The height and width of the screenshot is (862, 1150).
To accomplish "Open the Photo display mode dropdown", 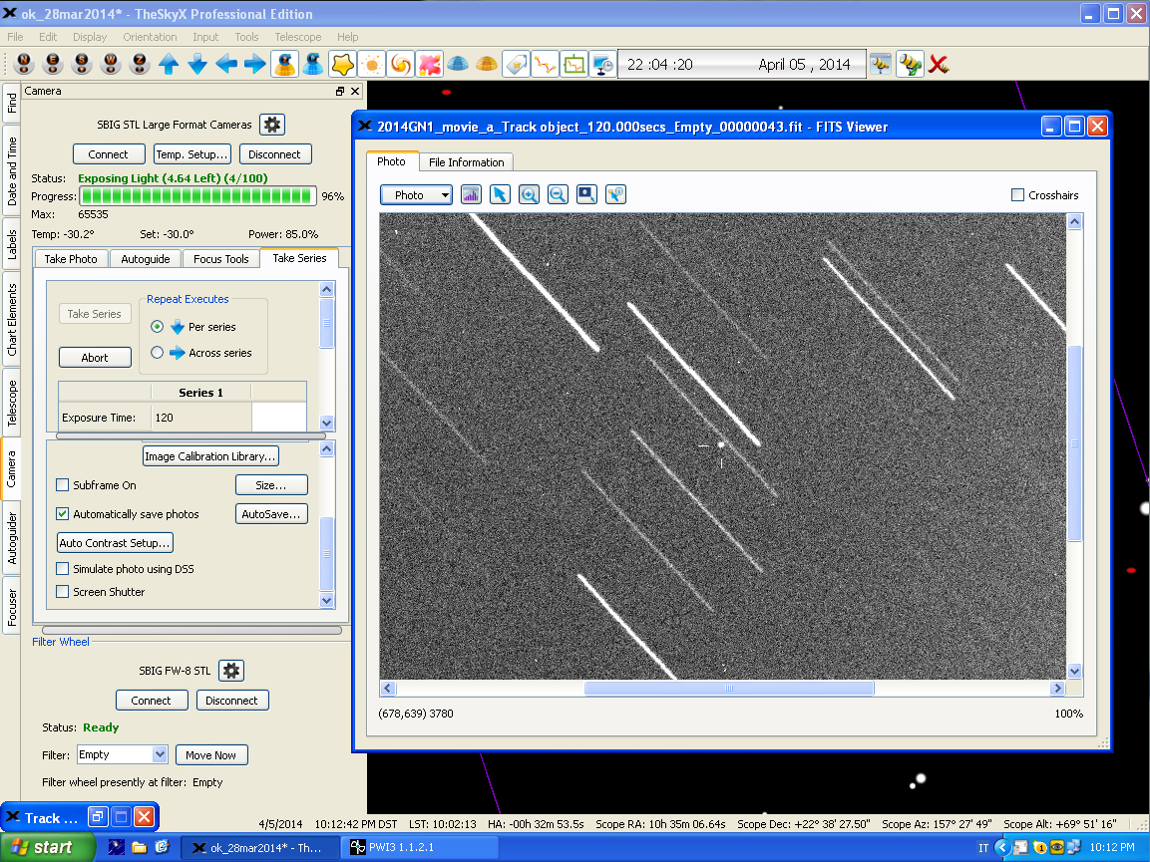I will [416, 194].
